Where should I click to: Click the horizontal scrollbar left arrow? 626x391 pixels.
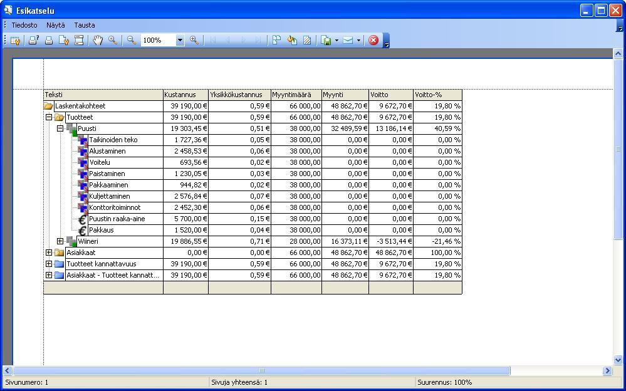7,370
